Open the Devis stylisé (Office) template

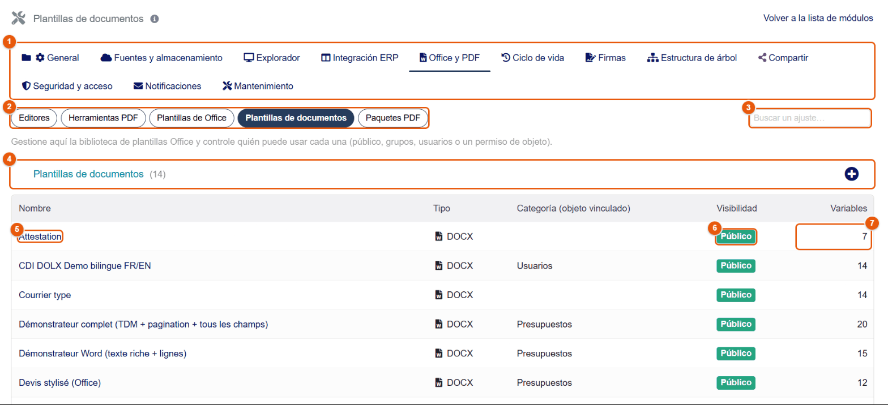point(60,382)
